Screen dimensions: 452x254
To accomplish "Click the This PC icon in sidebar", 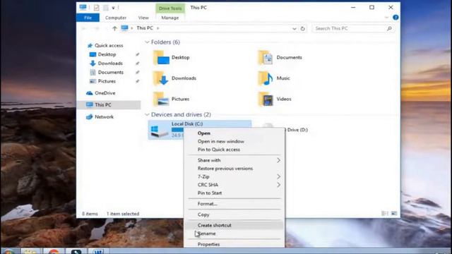I will pyautogui.click(x=90, y=105).
